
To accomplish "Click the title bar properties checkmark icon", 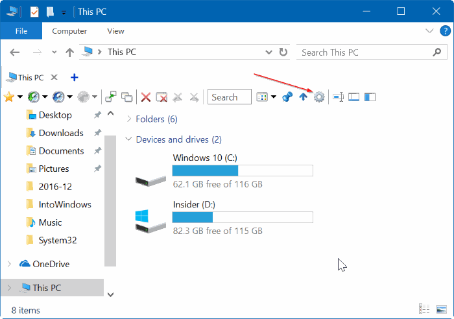I will tap(34, 12).
